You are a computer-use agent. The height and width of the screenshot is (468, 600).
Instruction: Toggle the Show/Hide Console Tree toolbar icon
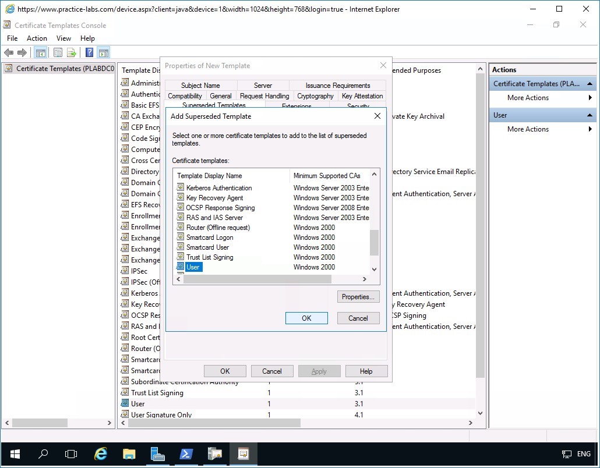pyautogui.click(x=41, y=52)
